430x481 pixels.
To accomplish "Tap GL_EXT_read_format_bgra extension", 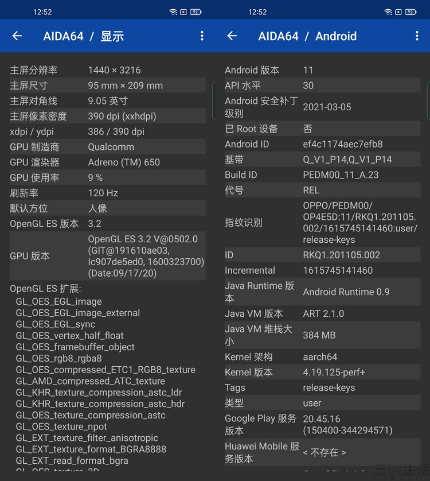I will coord(72,460).
